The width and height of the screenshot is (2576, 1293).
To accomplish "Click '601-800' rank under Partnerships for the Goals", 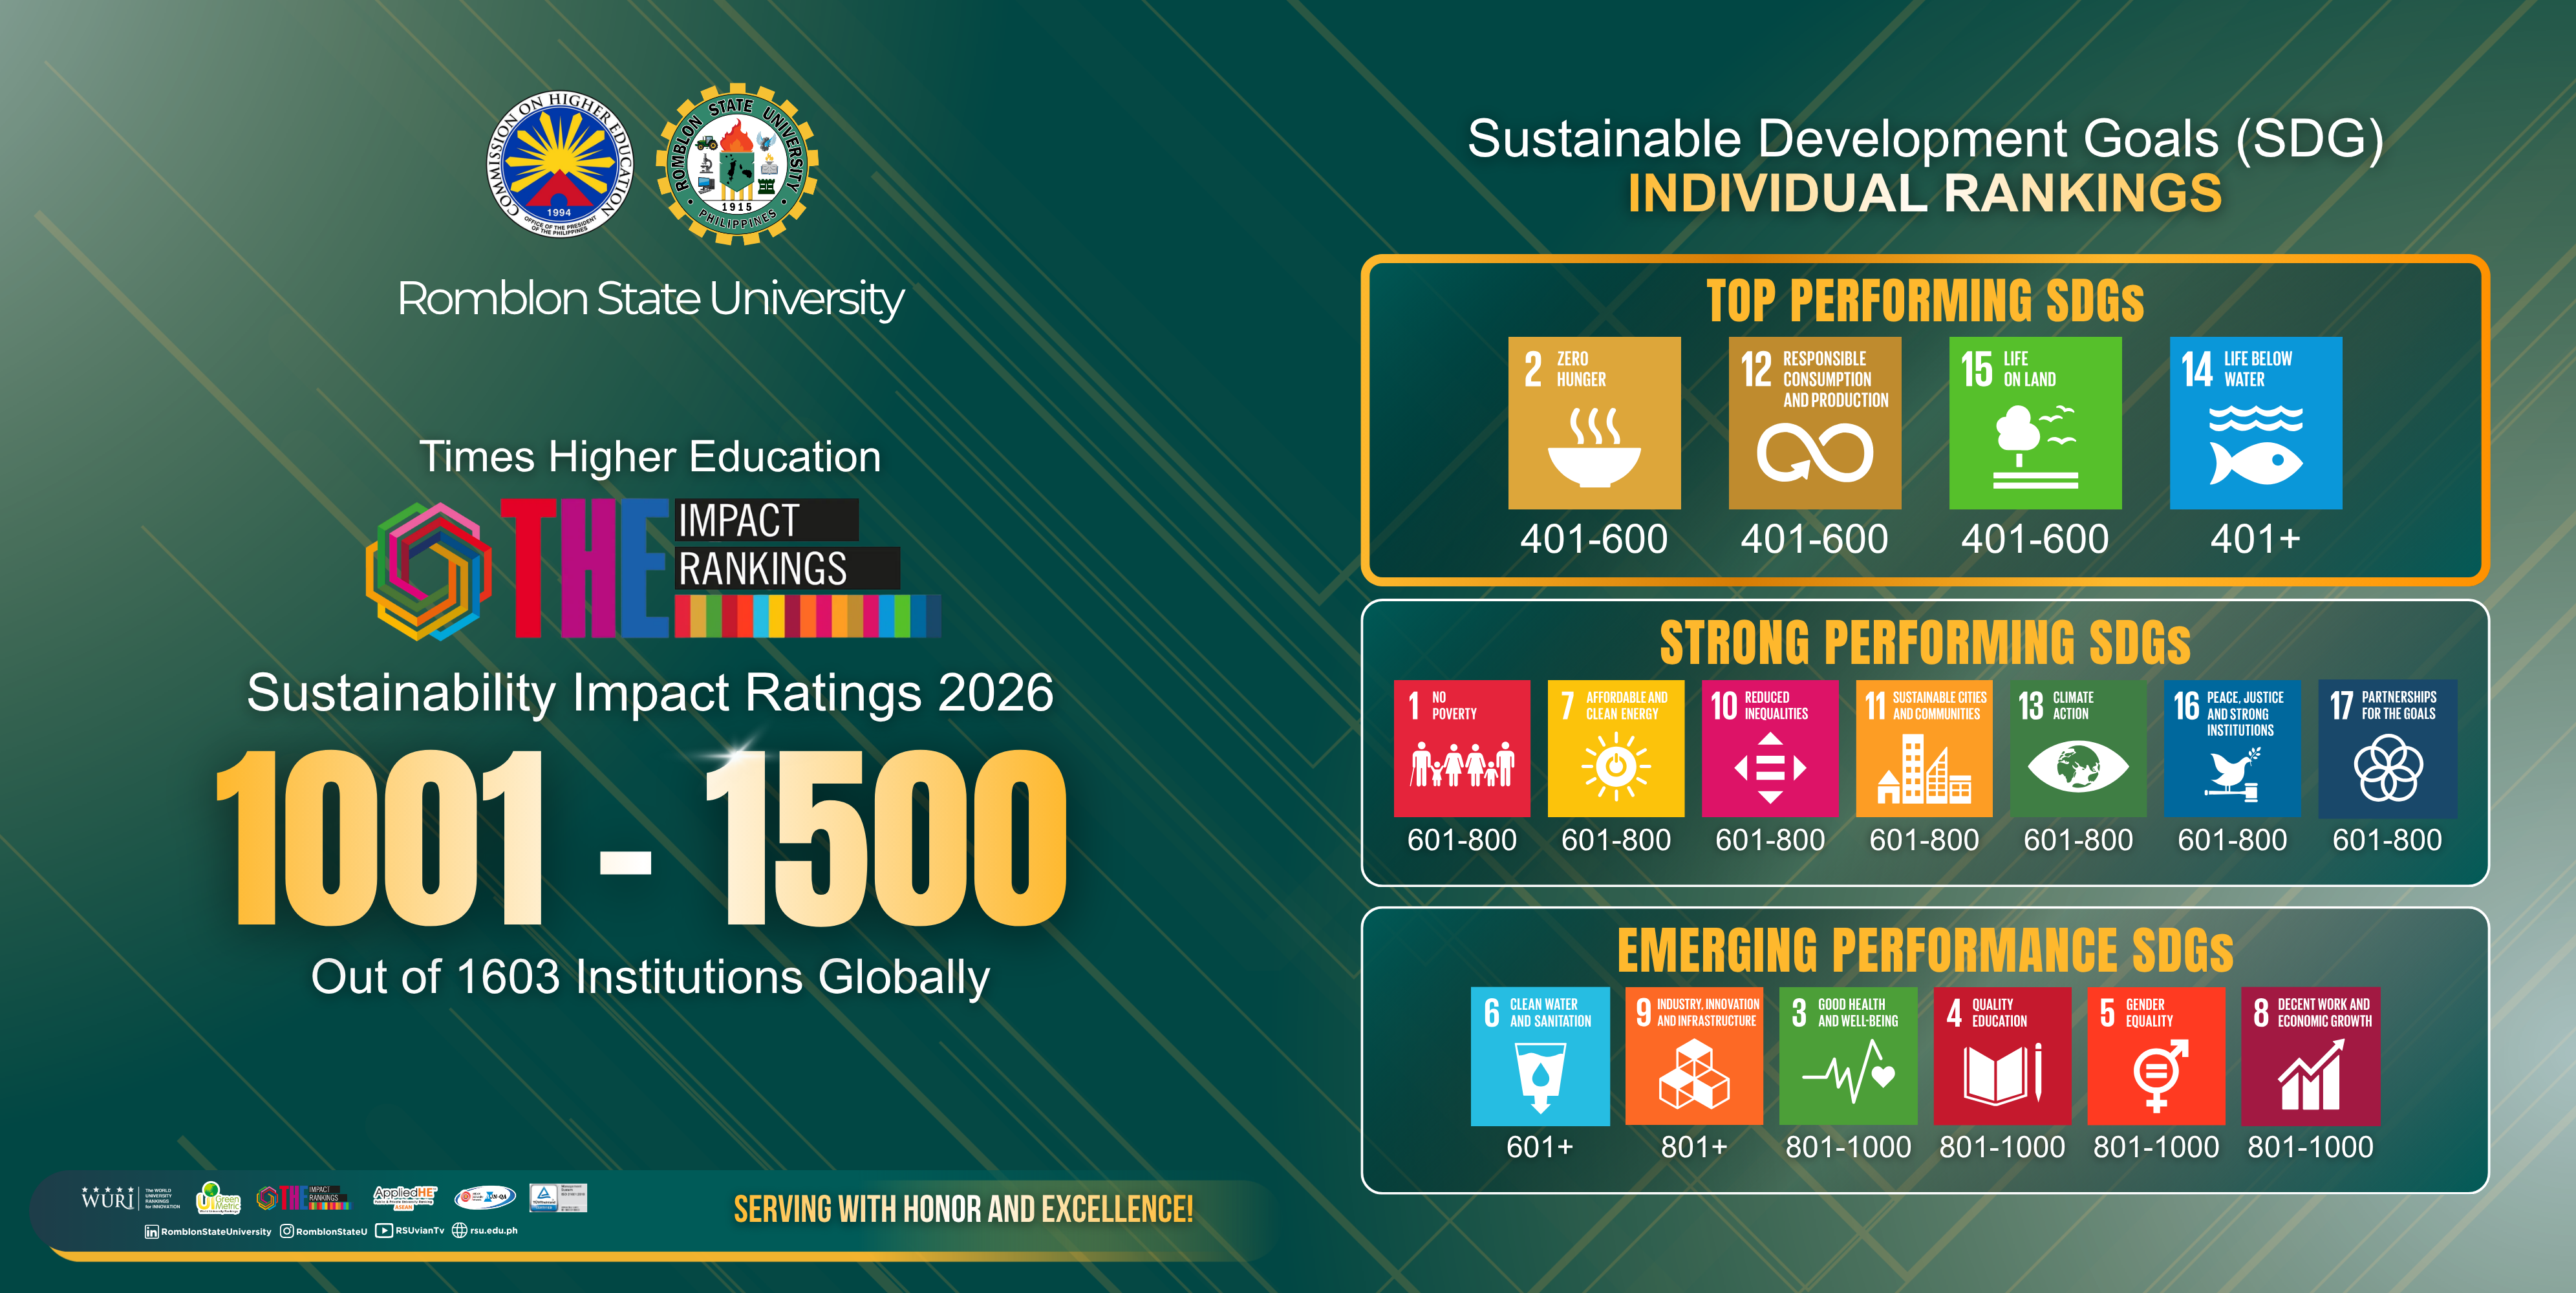I will (x=2387, y=840).
